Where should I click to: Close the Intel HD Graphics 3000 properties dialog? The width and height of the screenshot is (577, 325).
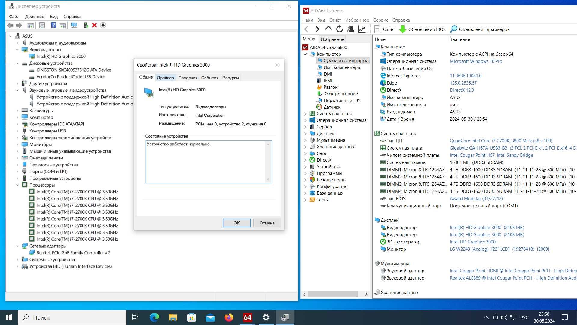(x=277, y=65)
